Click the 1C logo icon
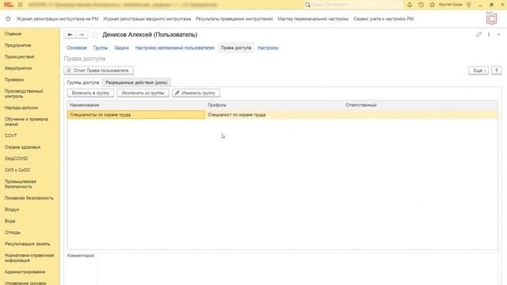Viewport: 507px width, 285px height. click(9, 5)
